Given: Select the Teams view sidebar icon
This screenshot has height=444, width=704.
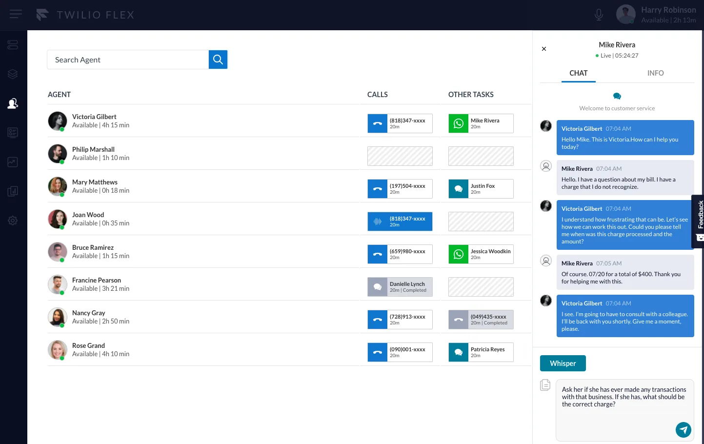Looking at the screenshot, I should click(13, 103).
